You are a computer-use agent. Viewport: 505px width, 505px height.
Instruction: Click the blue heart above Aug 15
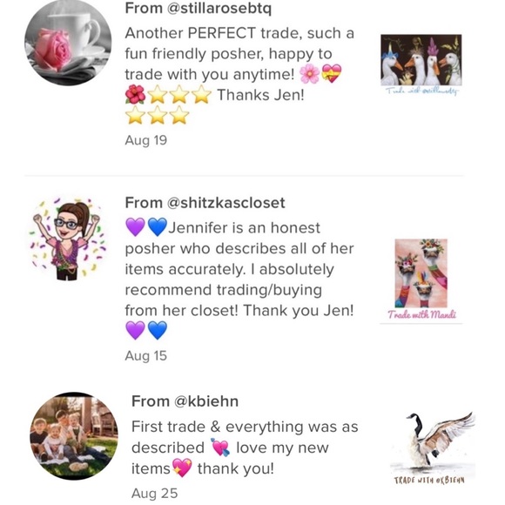point(158,331)
